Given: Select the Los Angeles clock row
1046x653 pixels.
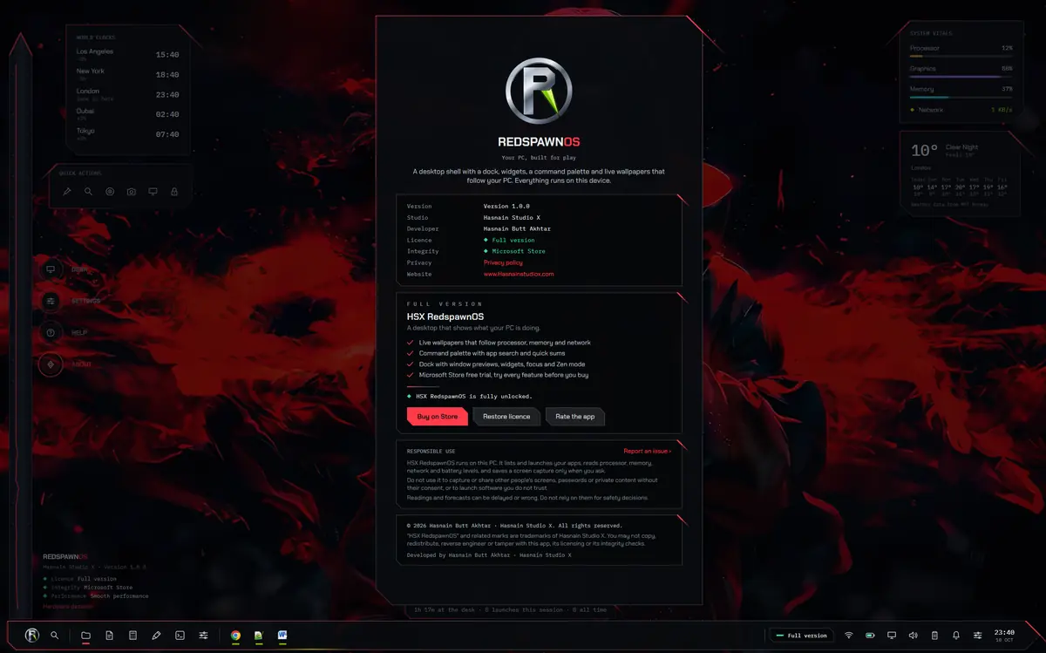Looking at the screenshot, I should click(x=128, y=54).
